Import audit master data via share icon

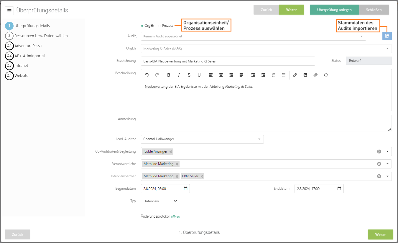pos(387,36)
